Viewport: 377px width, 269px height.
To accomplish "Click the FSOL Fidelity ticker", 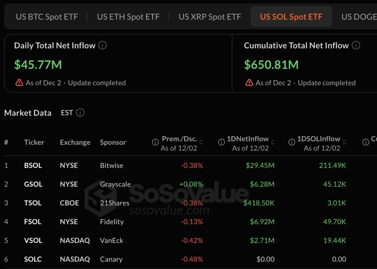I will tap(33, 221).
